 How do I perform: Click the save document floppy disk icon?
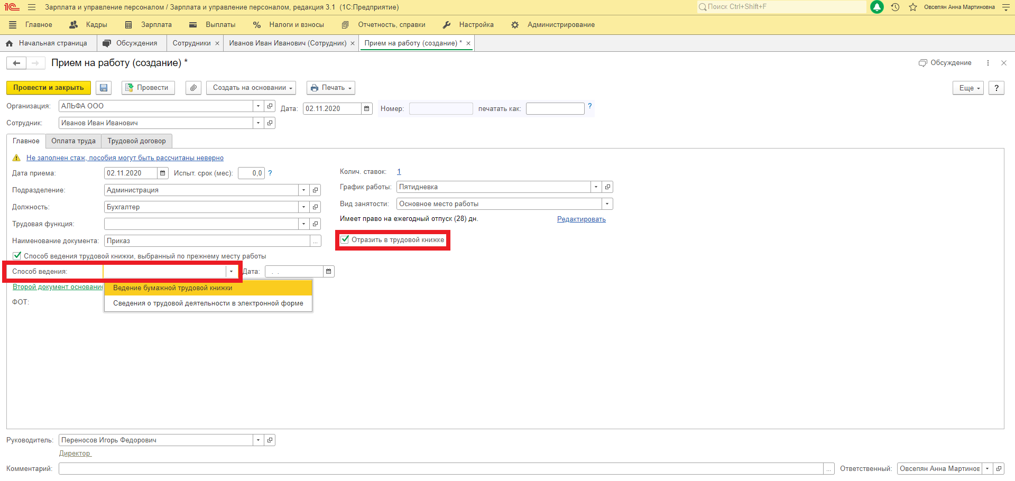click(104, 88)
